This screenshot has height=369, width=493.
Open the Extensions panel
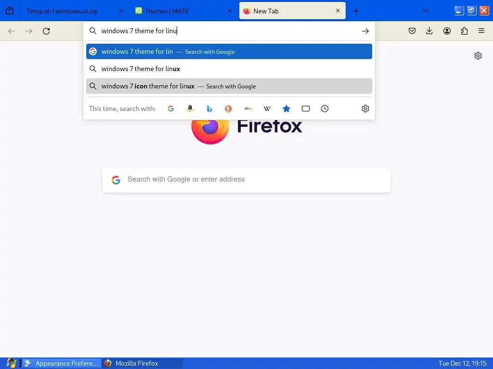(464, 31)
